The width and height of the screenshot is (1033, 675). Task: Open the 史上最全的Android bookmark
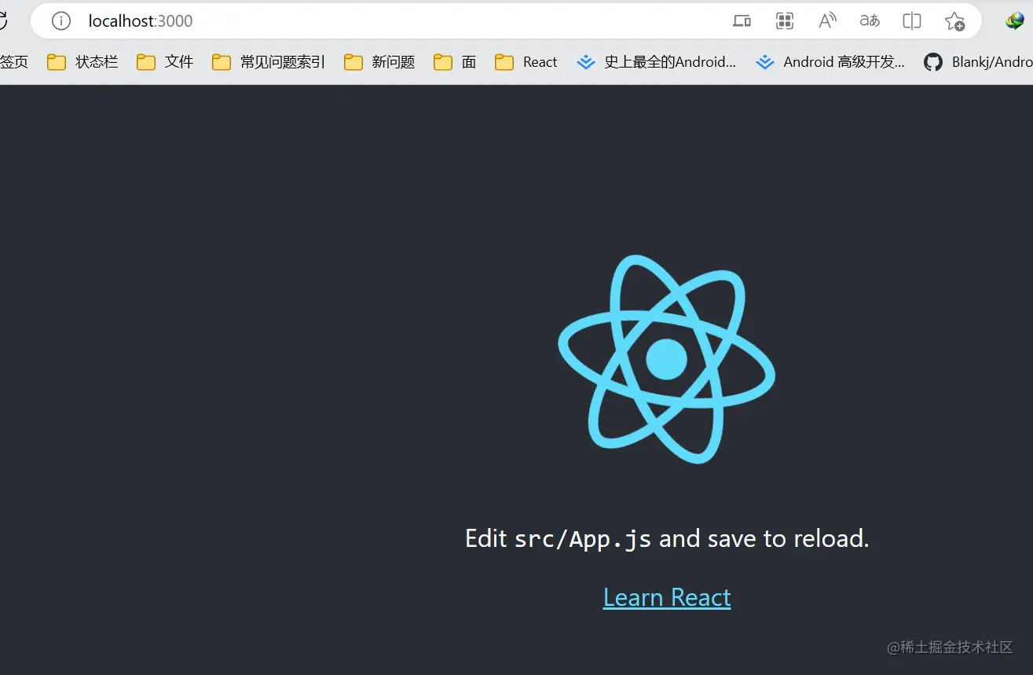[x=656, y=62]
